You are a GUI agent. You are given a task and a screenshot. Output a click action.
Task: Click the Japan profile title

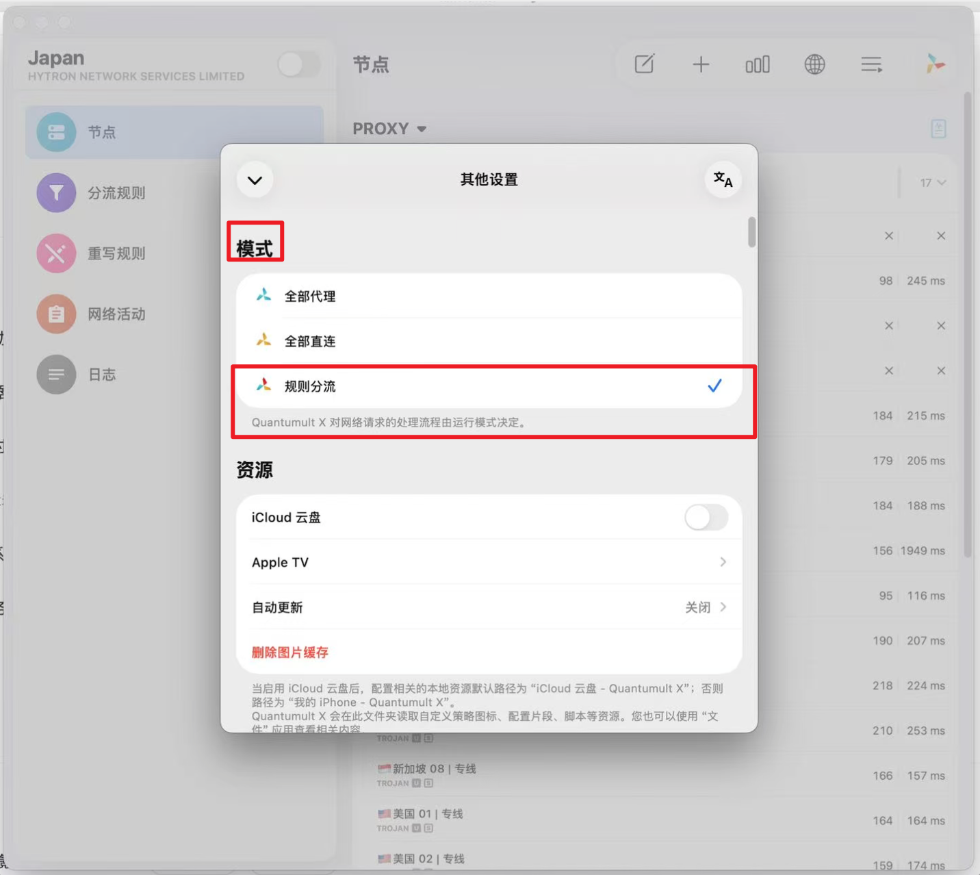click(56, 58)
